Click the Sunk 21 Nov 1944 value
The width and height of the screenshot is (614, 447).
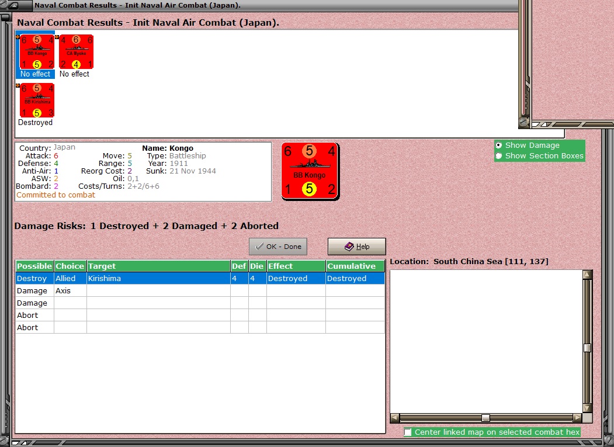point(193,171)
